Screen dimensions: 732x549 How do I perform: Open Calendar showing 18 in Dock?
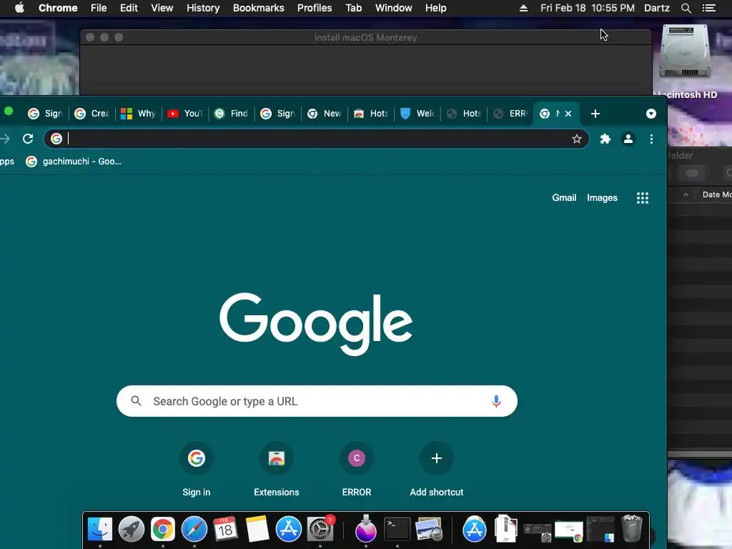coord(225,529)
